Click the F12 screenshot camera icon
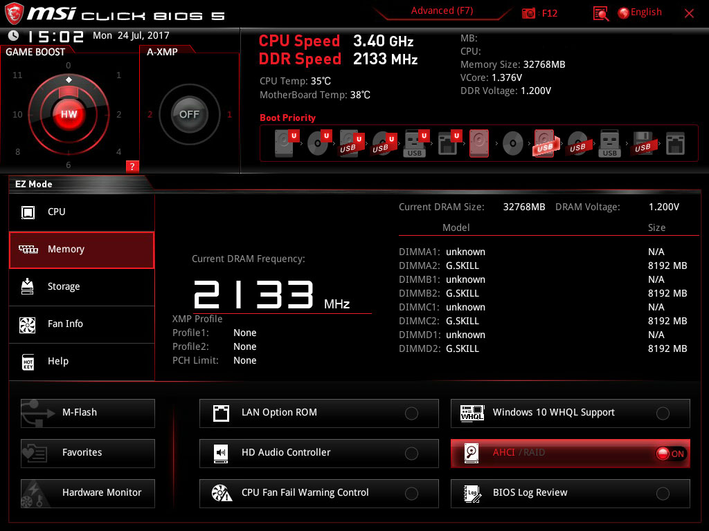709x531 pixels. click(529, 13)
